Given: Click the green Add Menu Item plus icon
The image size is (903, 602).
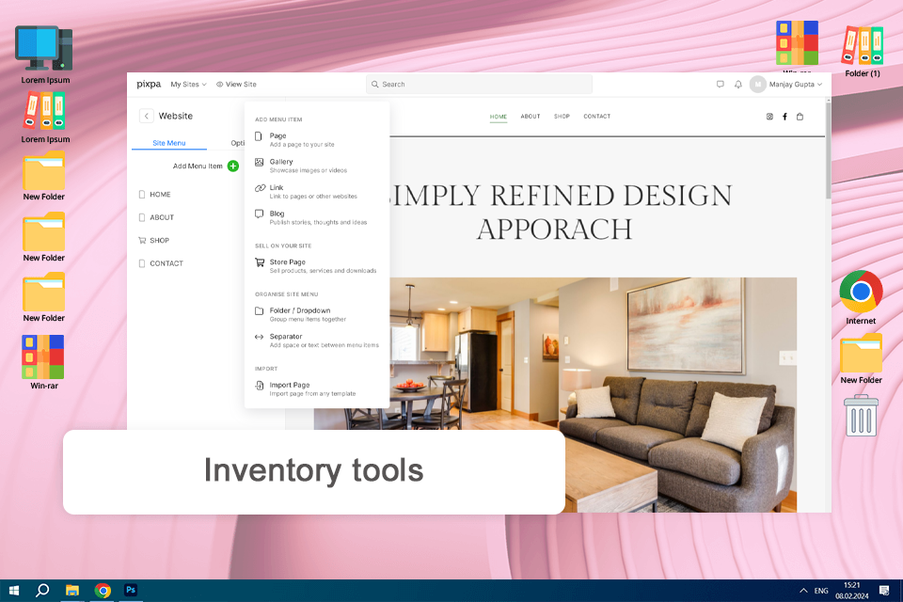Looking at the screenshot, I should [x=233, y=166].
